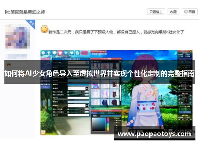Switch to the first color picker tab
The height and width of the screenshot is (144, 199).
[94, 113]
